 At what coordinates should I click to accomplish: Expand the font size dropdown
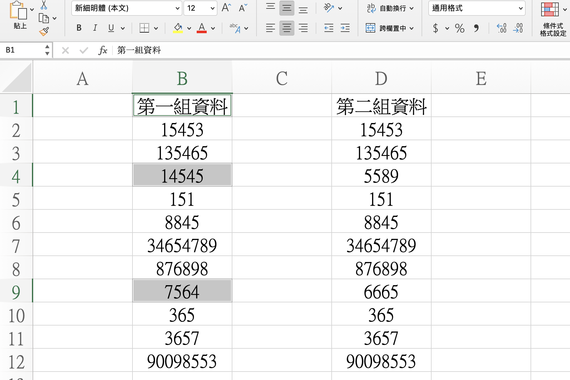212,8
